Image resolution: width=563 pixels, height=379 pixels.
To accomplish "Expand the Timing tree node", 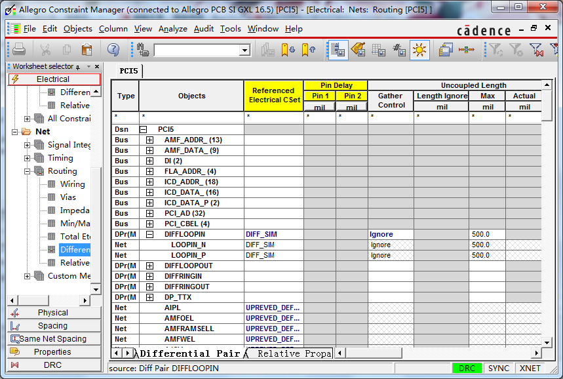I will pos(28,158).
